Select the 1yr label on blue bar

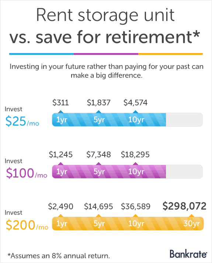tap(62, 120)
